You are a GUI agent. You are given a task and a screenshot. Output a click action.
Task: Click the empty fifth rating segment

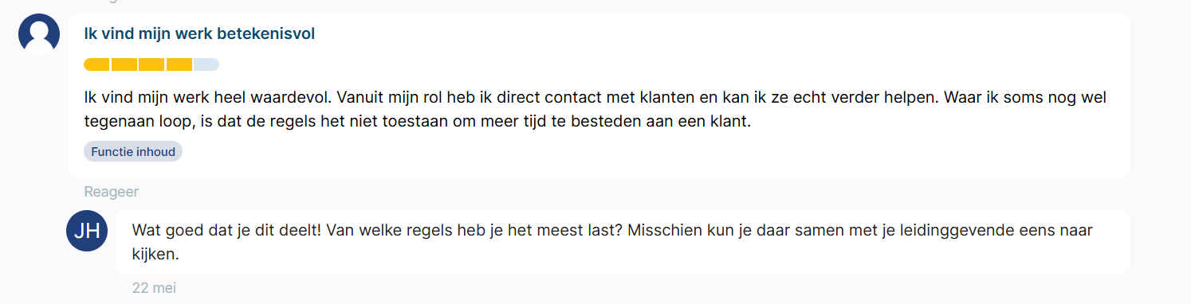point(206,64)
